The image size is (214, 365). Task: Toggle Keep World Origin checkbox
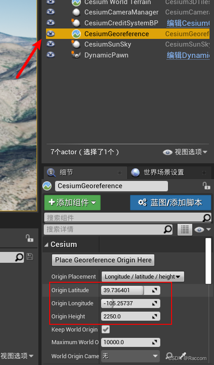(106, 329)
